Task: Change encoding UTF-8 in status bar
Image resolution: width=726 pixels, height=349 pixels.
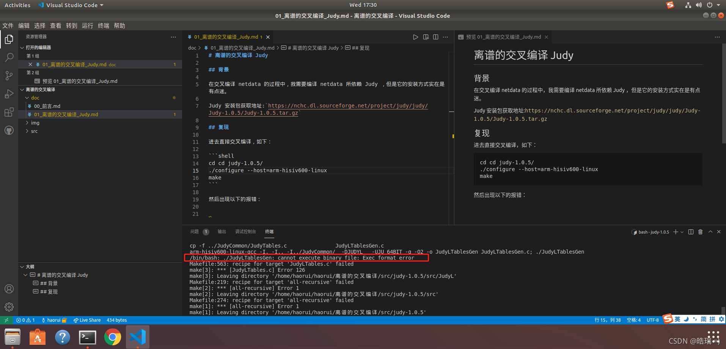Action: tap(653, 320)
